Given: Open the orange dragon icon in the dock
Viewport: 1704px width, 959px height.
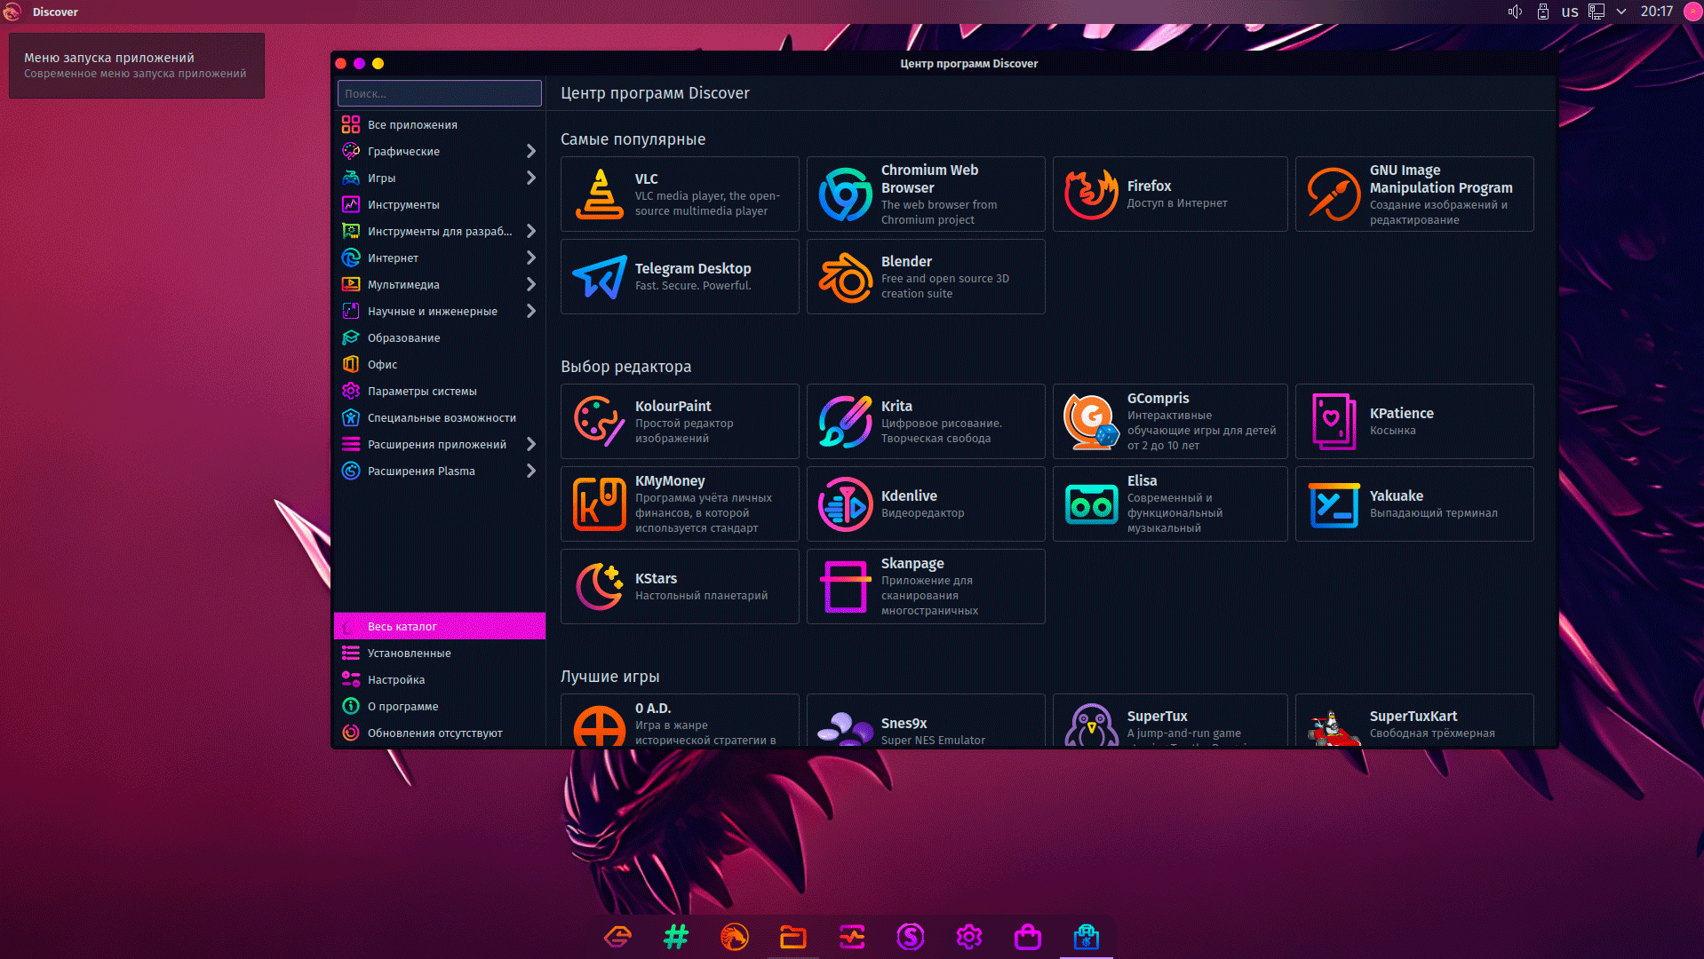Looking at the screenshot, I should (735, 936).
